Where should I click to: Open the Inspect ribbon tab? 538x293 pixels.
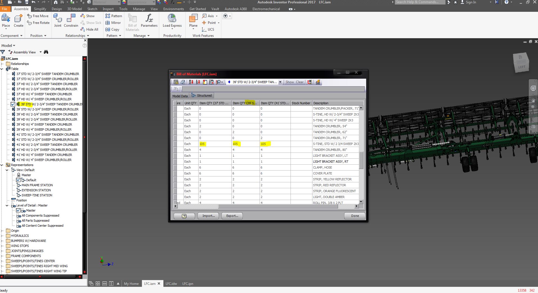[x=108, y=9]
